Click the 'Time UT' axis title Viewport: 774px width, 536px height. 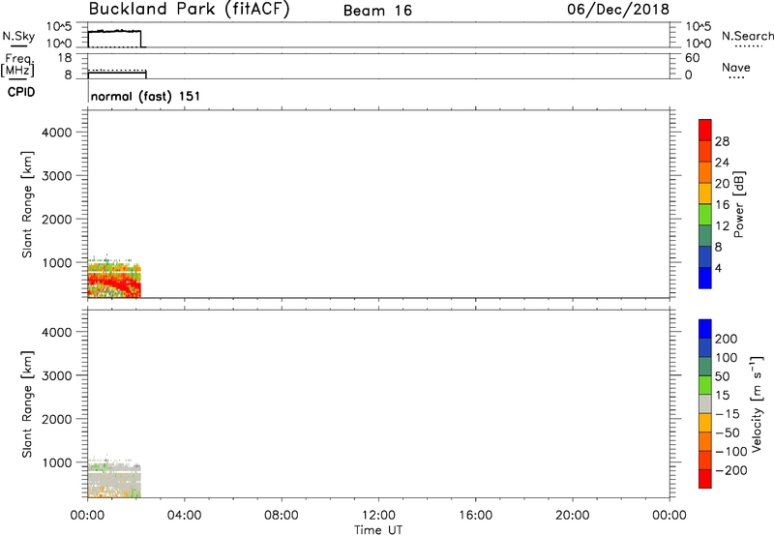pos(378,530)
